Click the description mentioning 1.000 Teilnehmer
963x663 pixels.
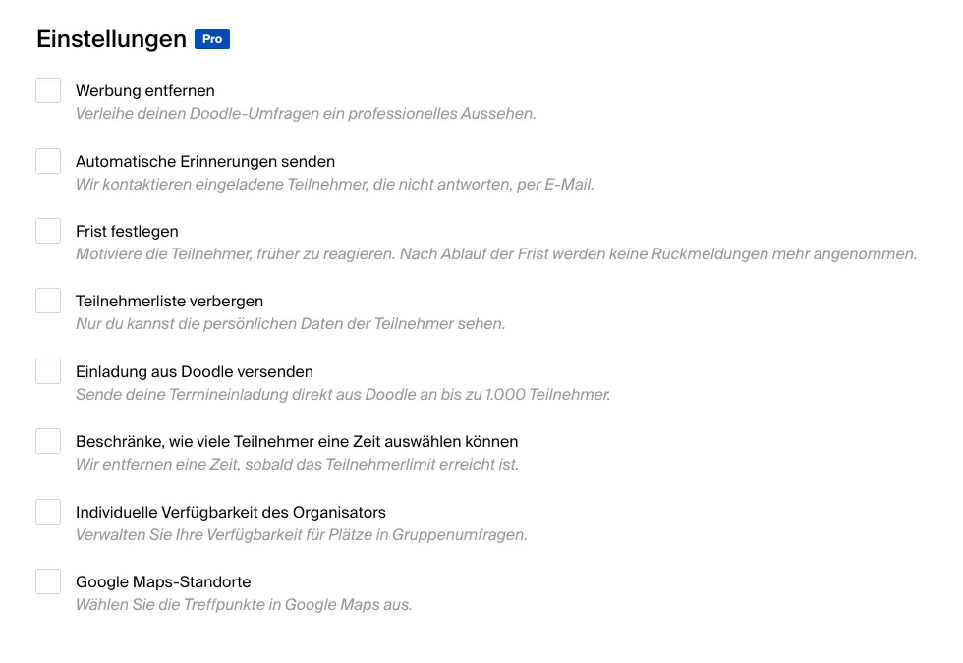pyautogui.click(x=343, y=395)
